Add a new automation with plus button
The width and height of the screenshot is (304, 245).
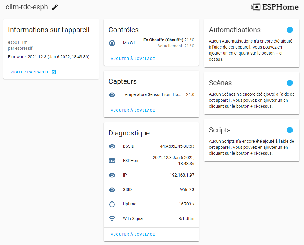point(290,30)
